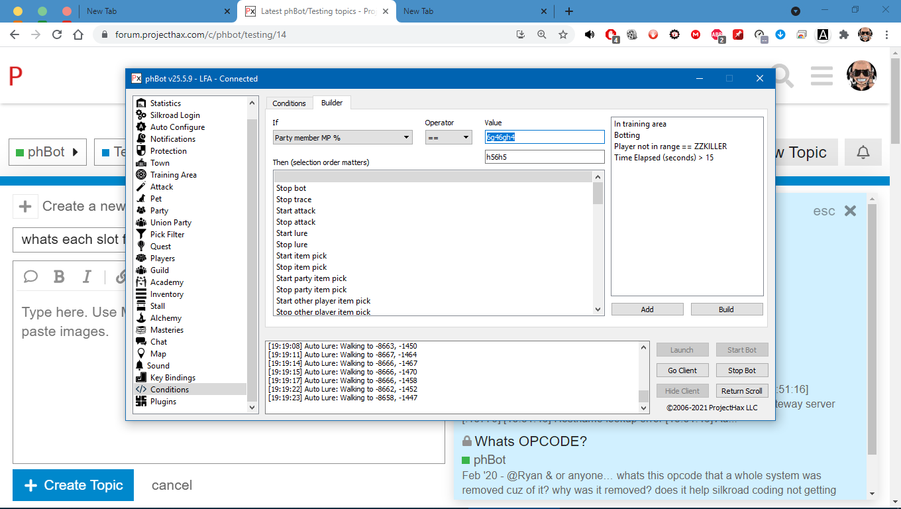
Task: Select 'Start lure' in the Then list
Action: (x=292, y=233)
